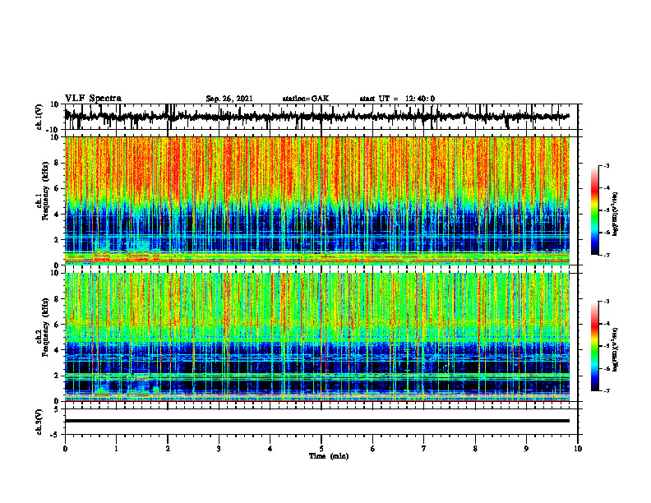Click the "ch.1(V)" waveform axis label
This screenshot has height=503, width=651.
pos(39,117)
